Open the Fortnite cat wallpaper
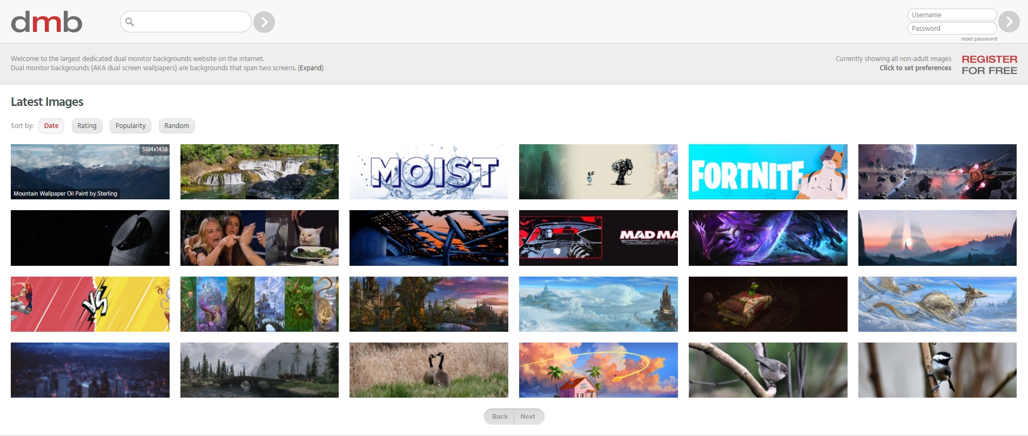This screenshot has height=436, width=1028. click(x=768, y=172)
